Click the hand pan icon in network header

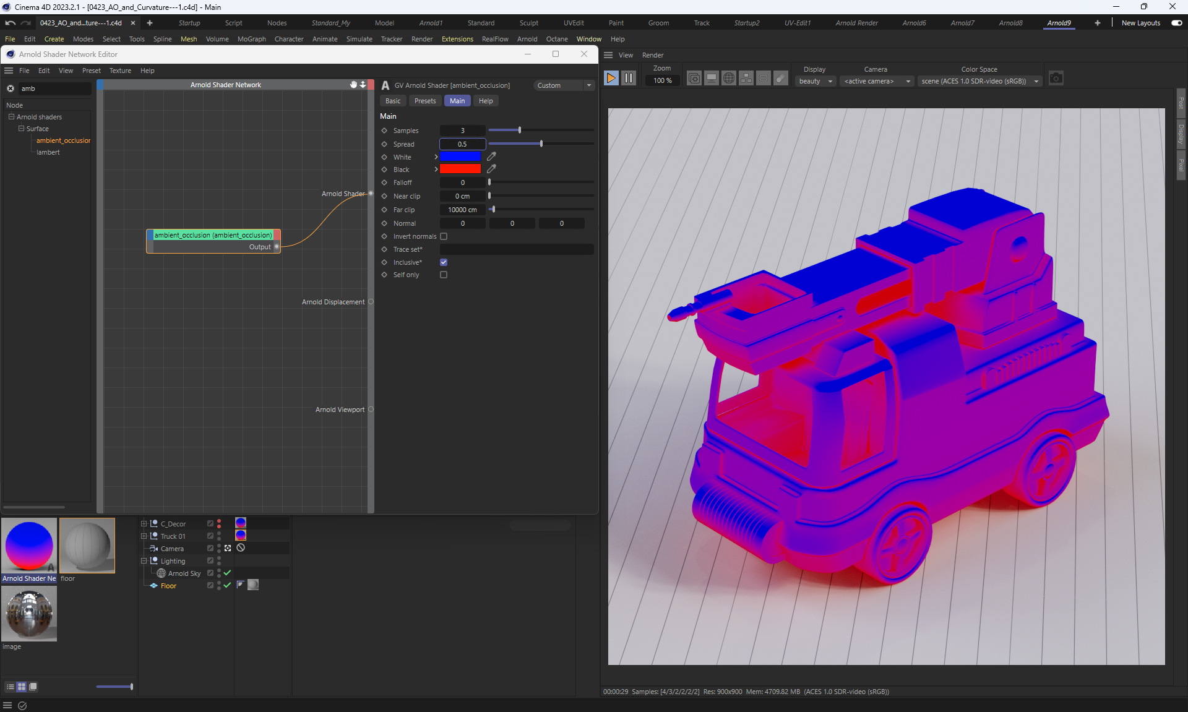[x=353, y=85]
